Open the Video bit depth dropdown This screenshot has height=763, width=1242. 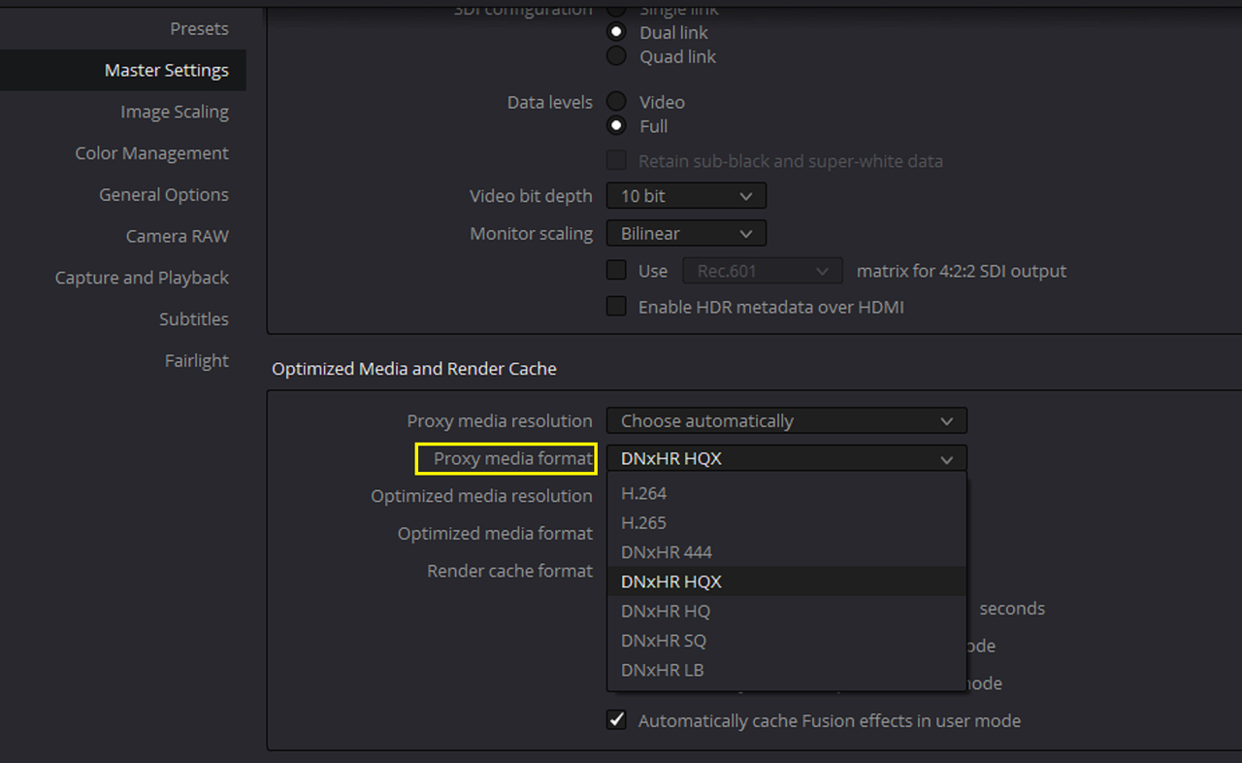coord(686,195)
